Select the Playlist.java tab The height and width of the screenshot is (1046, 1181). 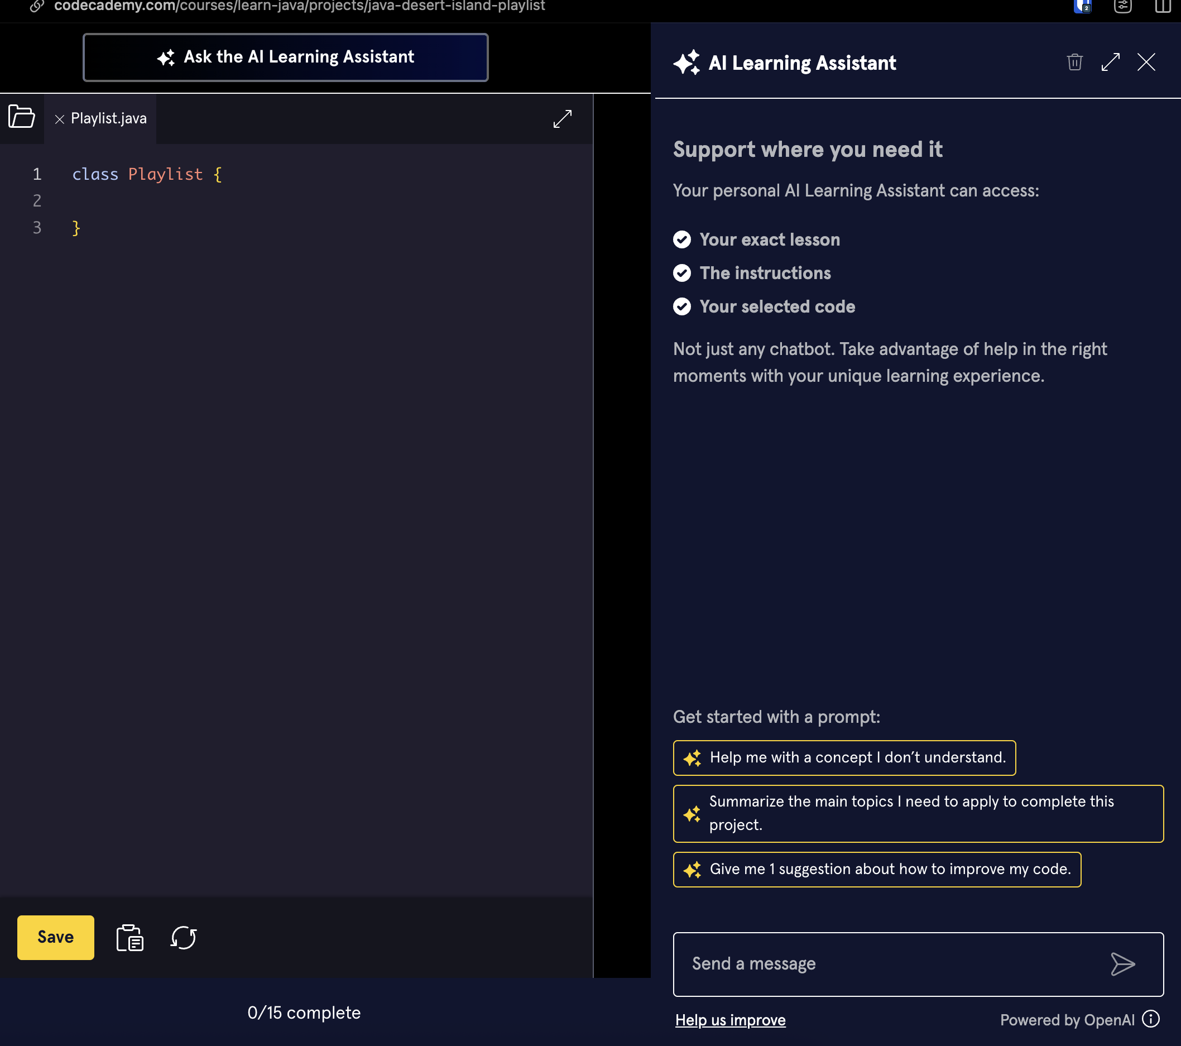point(109,118)
